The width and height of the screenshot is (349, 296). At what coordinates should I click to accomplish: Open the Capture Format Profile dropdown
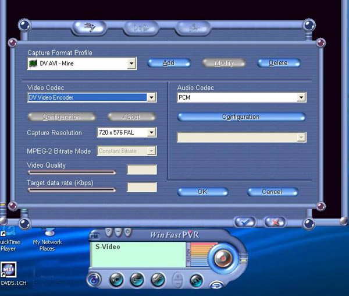(131, 64)
